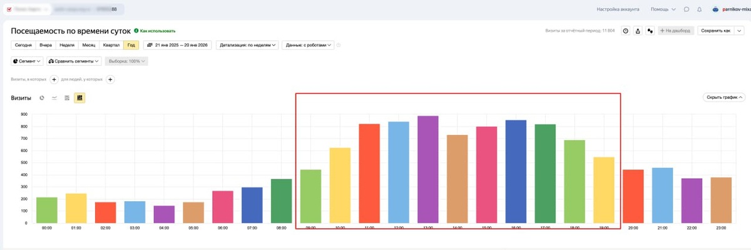Click the help icon next to robots data dropdown
Viewport: 751px width, 250px height.
[x=339, y=45]
